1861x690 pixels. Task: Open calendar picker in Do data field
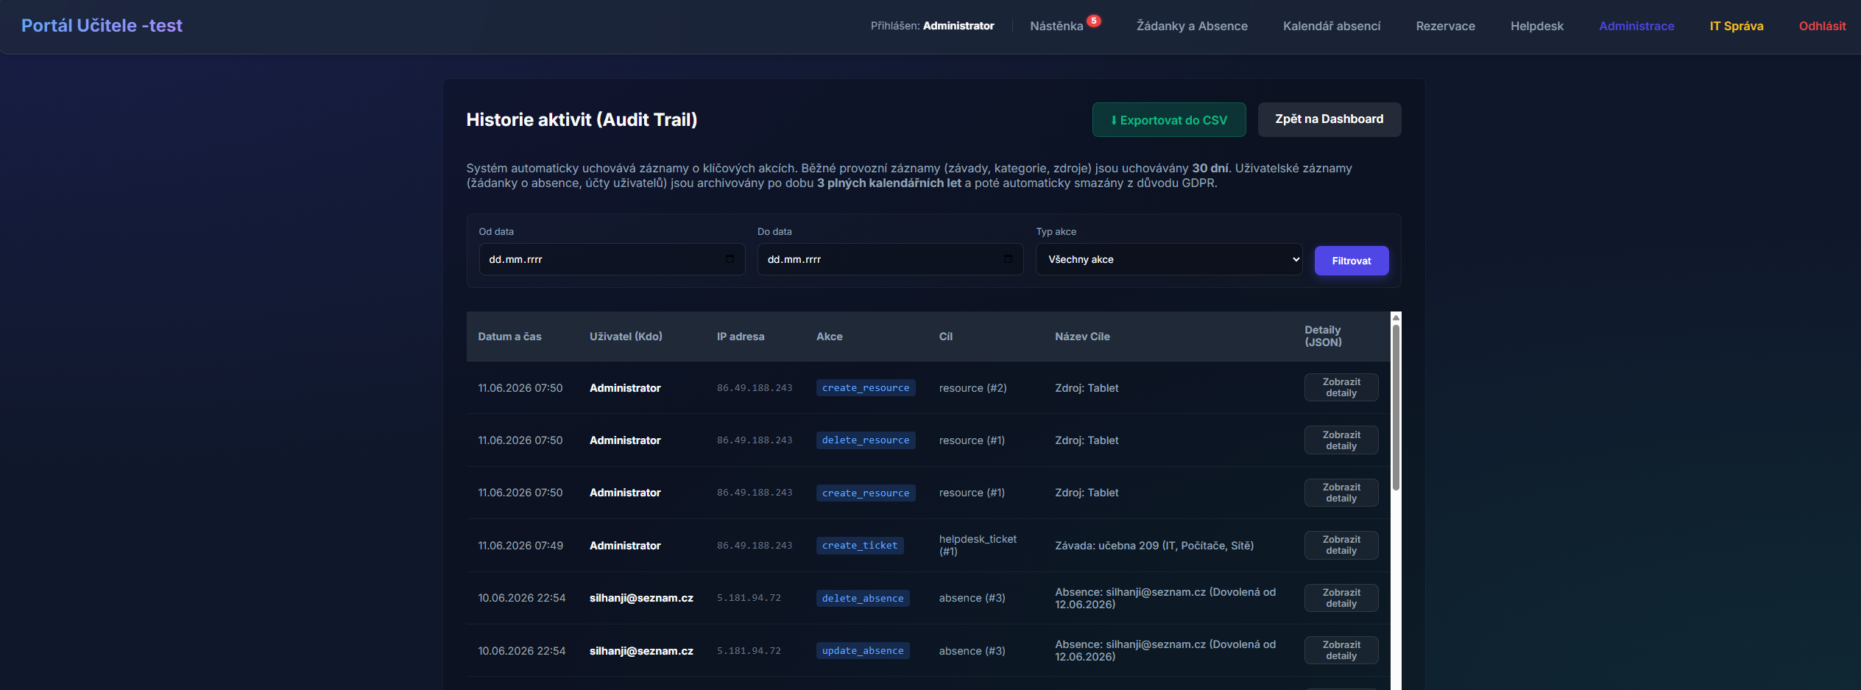1008,259
